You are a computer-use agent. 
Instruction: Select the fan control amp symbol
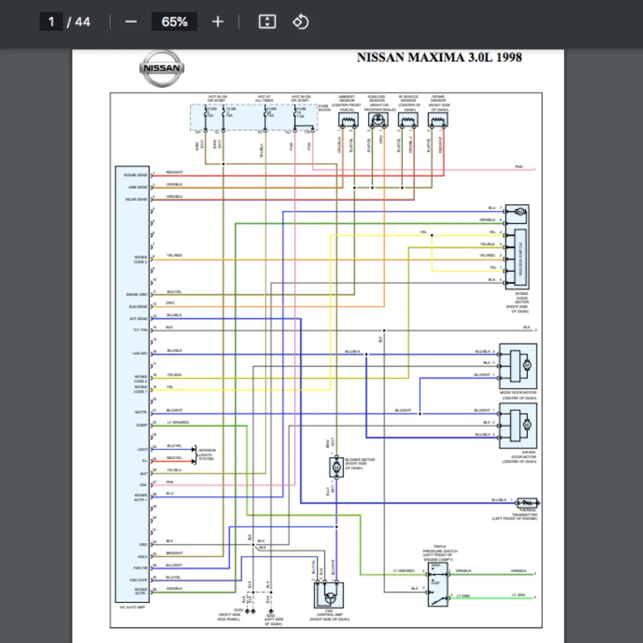pos(329,595)
